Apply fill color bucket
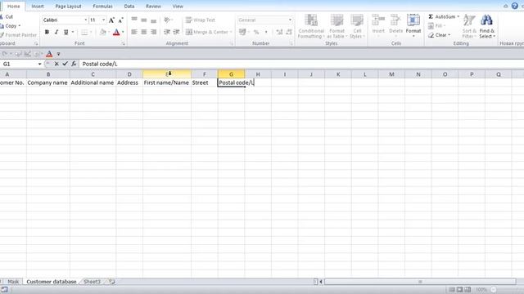Image resolution: width=524 pixels, height=294 pixels. (103, 32)
